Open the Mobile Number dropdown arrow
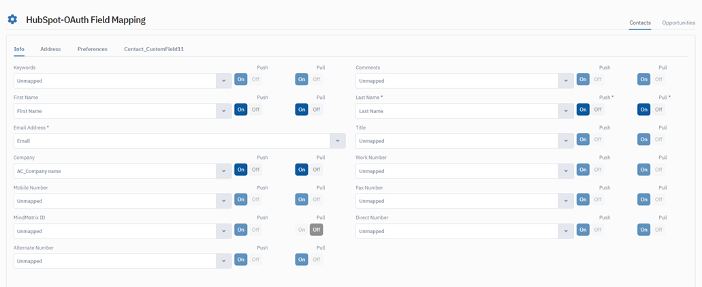 (224, 201)
